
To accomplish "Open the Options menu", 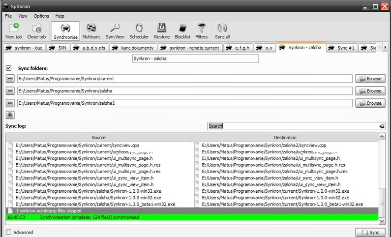I will tap(41, 16).
